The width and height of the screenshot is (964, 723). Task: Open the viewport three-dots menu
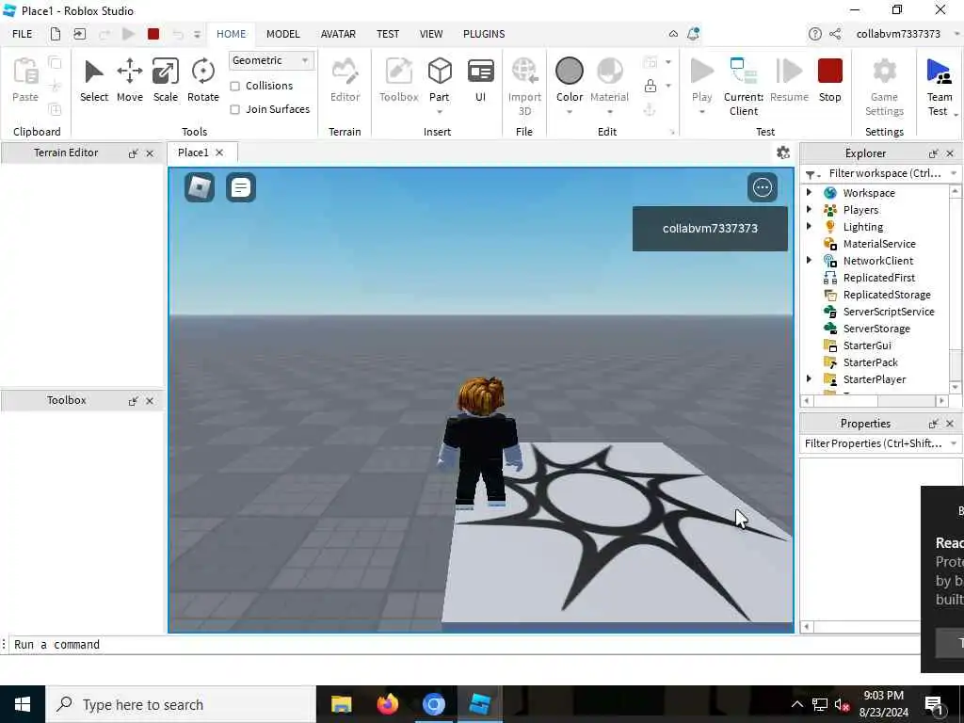tap(763, 187)
